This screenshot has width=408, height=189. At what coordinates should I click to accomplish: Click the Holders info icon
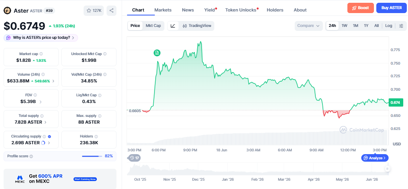(96, 136)
